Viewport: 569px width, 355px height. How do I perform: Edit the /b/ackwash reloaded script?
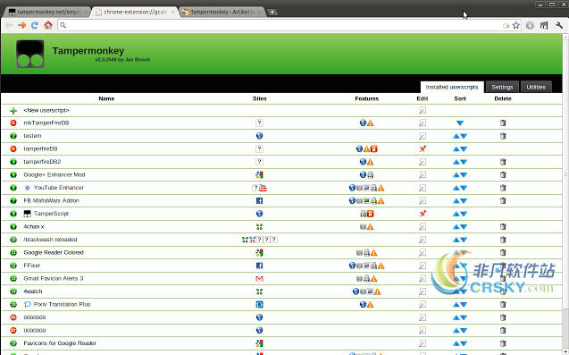(423, 240)
